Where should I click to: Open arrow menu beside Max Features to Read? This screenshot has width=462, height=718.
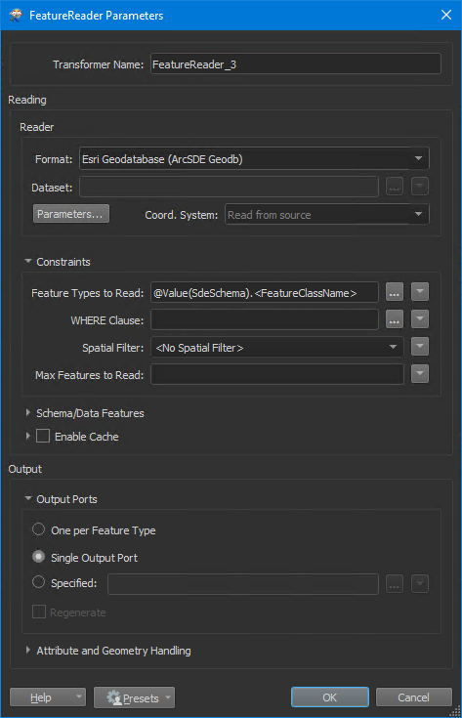(420, 374)
